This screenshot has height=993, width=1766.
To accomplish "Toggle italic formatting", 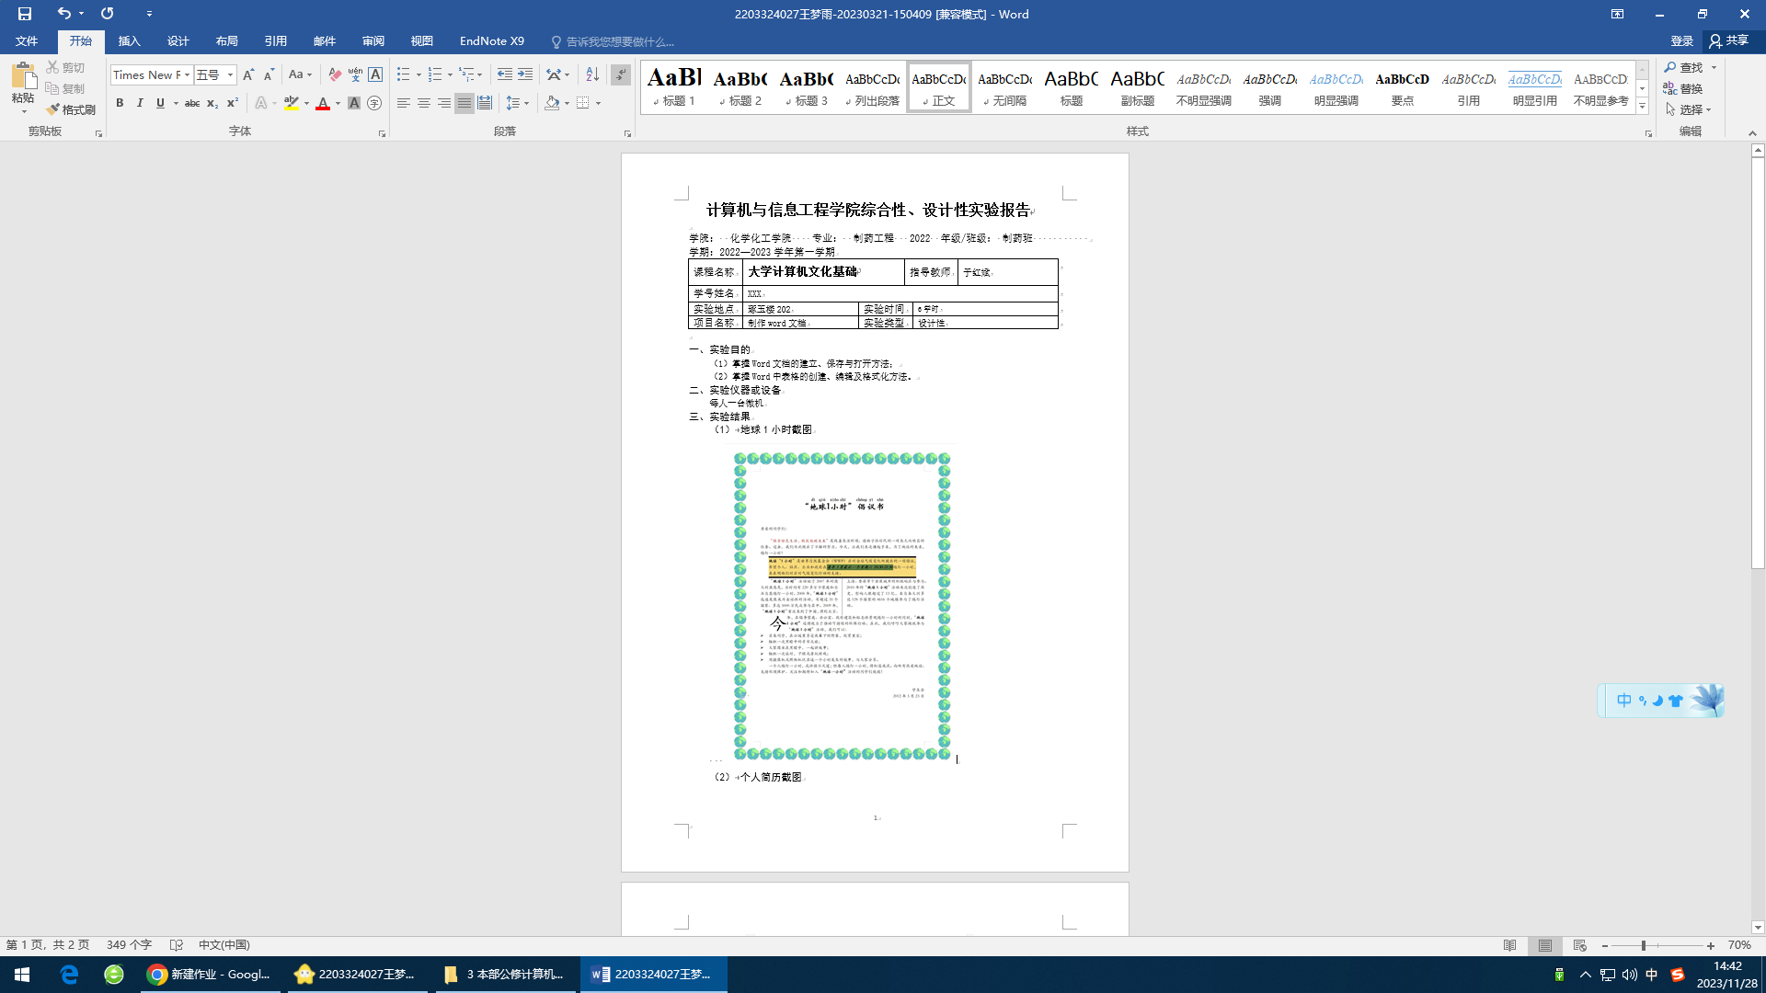I will pyautogui.click(x=140, y=103).
